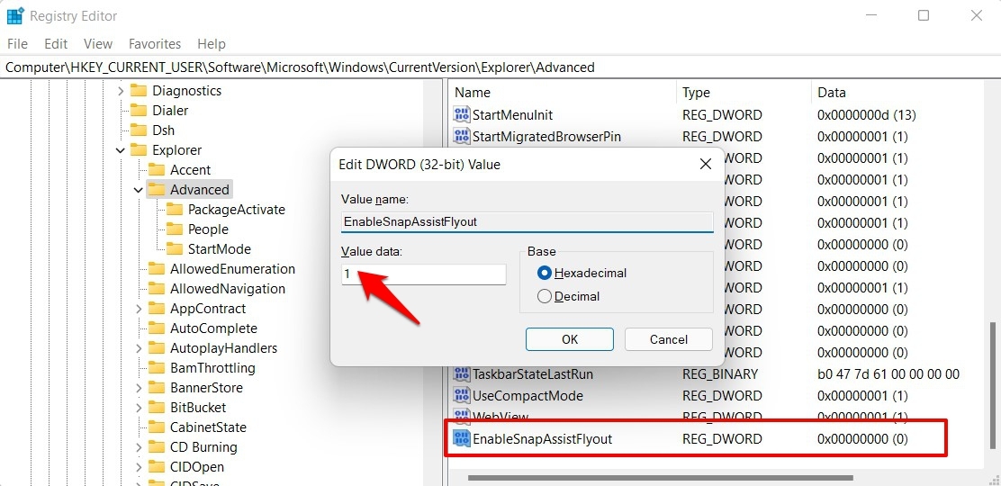Screen dimensions: 1001x486
Task: Click the Registry Editor app icon in title bar
Action: click(x=15, y=15)
